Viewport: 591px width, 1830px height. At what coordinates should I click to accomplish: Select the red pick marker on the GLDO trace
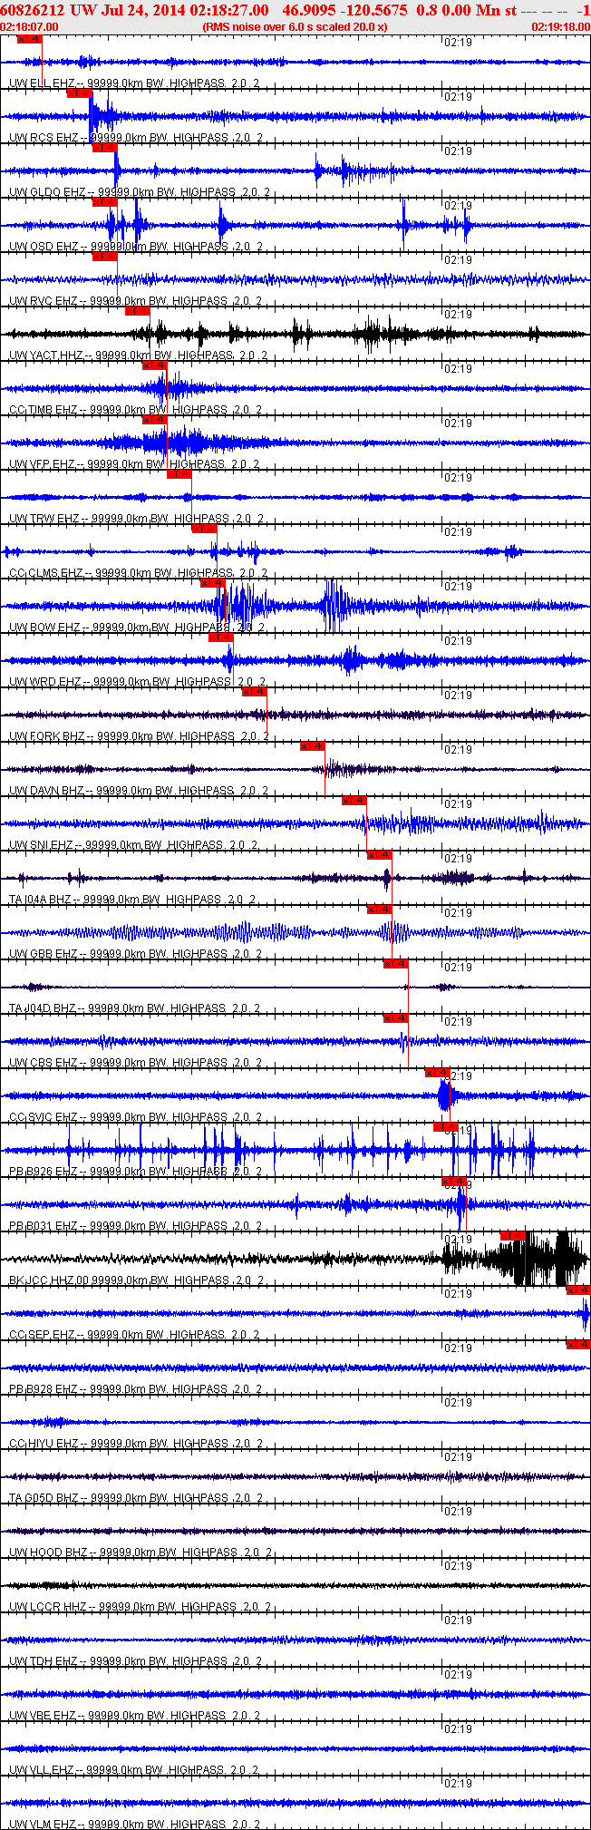104,148
